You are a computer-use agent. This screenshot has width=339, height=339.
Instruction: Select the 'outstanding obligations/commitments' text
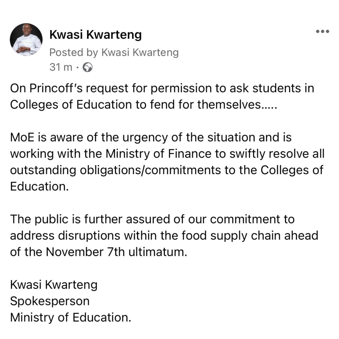pyautogui.click(x=116, y=170)
